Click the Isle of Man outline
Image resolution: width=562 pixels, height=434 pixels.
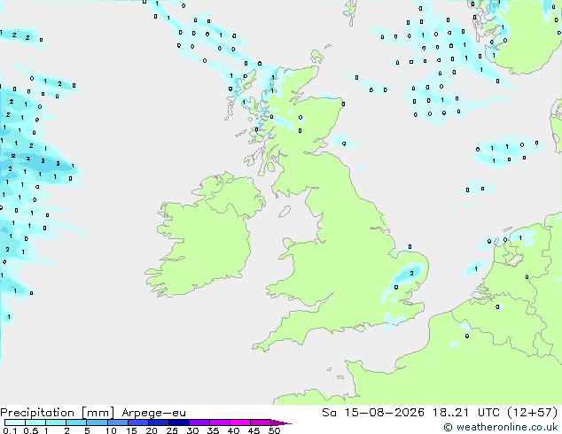click(285, 212)
